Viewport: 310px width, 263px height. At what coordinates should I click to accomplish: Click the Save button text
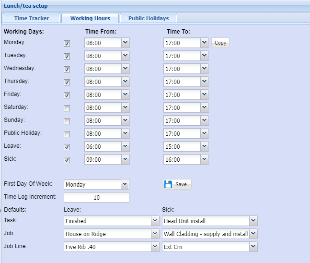[x=181, y=184]
